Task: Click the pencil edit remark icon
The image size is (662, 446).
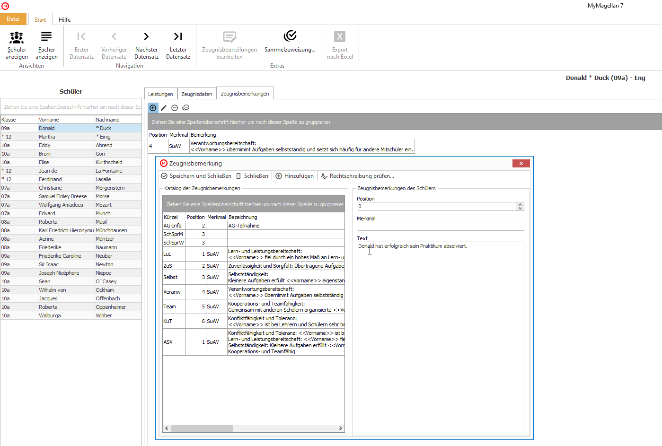Action: (164, 108)
